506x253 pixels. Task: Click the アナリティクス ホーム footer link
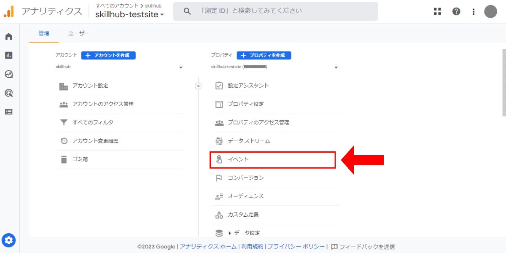[x=208, y=247]
